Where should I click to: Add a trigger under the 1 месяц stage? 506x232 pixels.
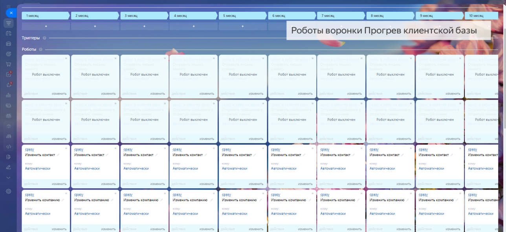click(x=46, y=26)
